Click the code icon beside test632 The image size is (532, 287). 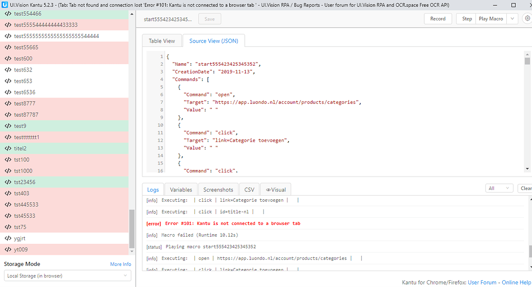(8, 70)
